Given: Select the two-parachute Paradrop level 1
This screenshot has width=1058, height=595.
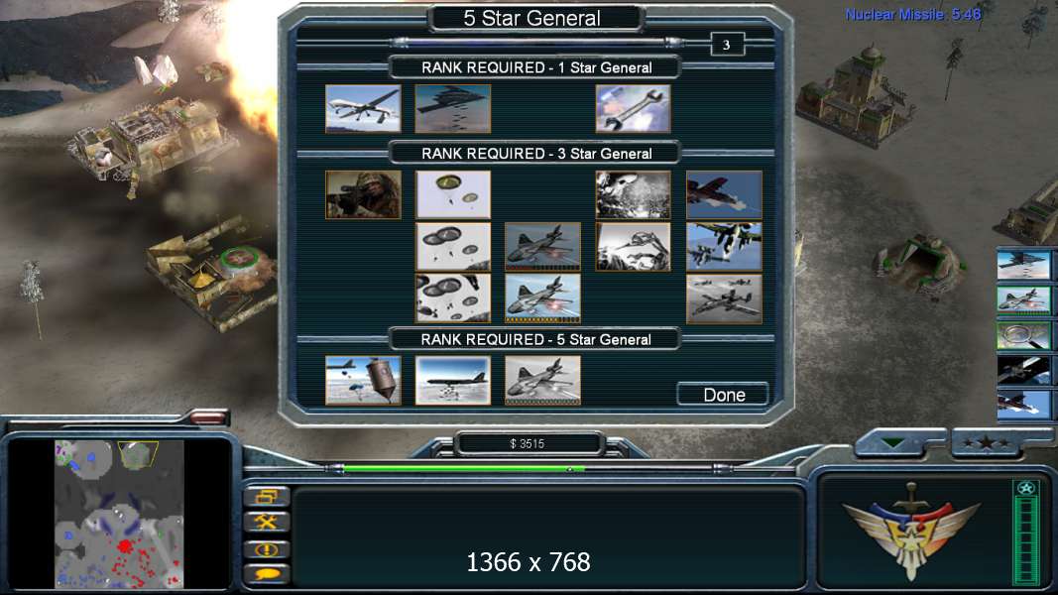Looking at the screenshot, I should point(453,194).
